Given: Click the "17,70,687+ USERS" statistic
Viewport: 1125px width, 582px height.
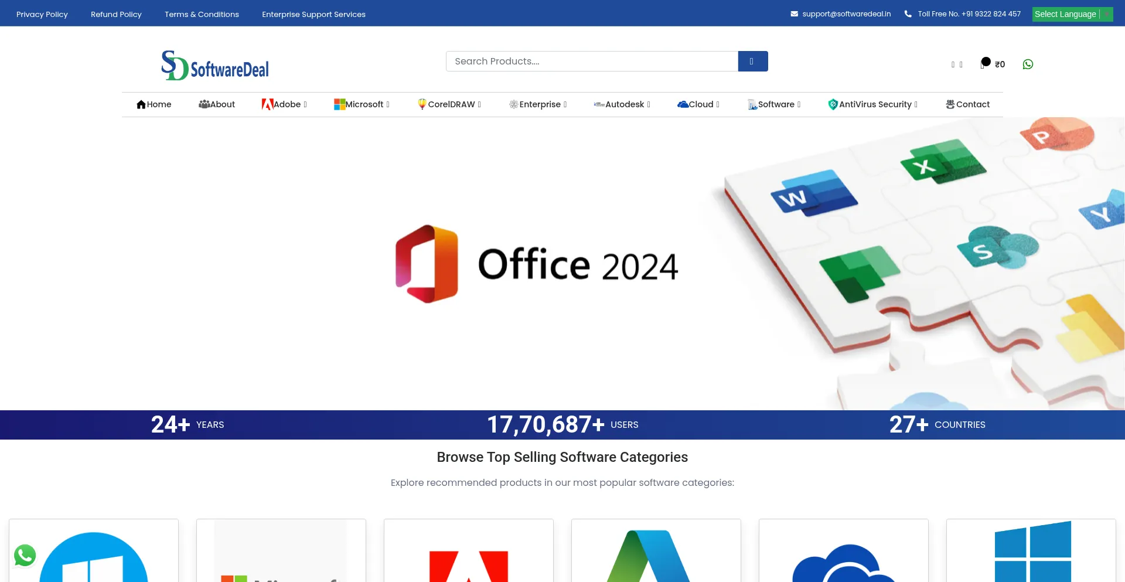Looking at the screenshot, I should click(562, 424).
